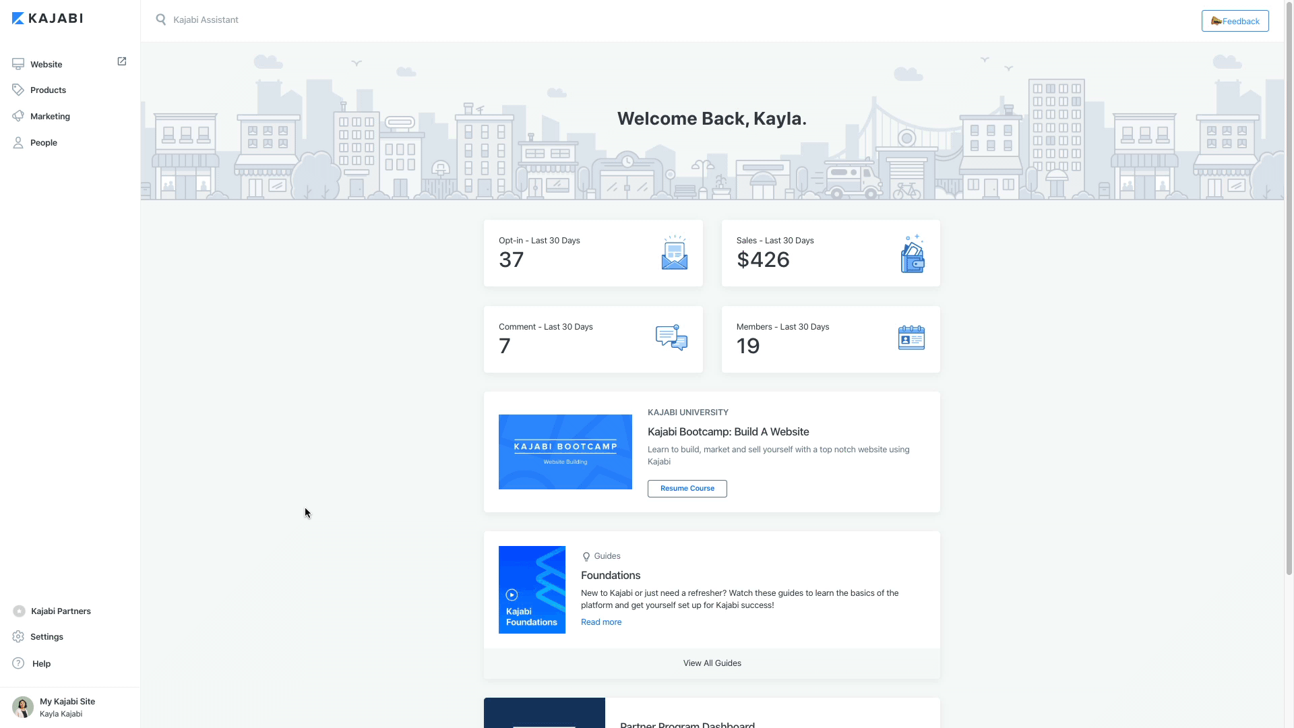
Task: Click View All Guides
Action: coord(712,663)
